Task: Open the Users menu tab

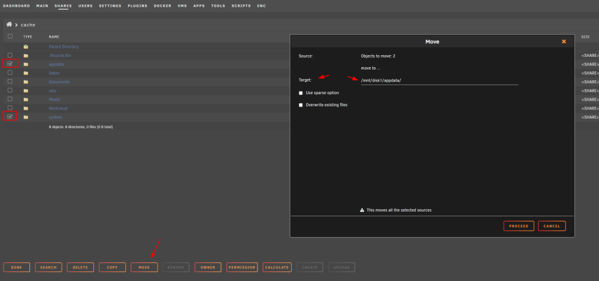Action: 85,6
